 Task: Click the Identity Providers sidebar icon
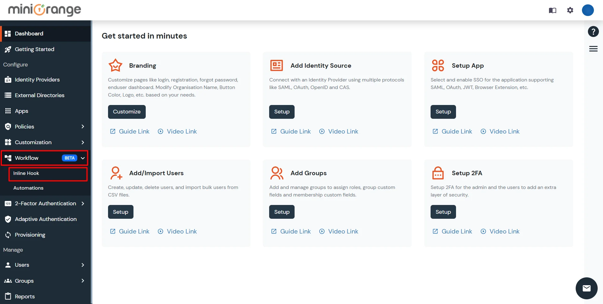click(8, 80)
